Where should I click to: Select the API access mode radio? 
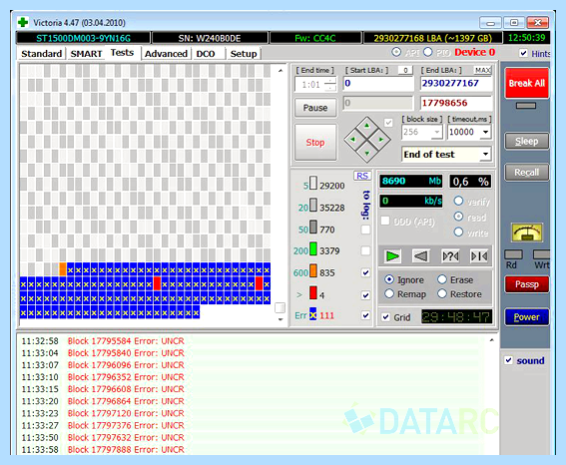pos(396,52)
